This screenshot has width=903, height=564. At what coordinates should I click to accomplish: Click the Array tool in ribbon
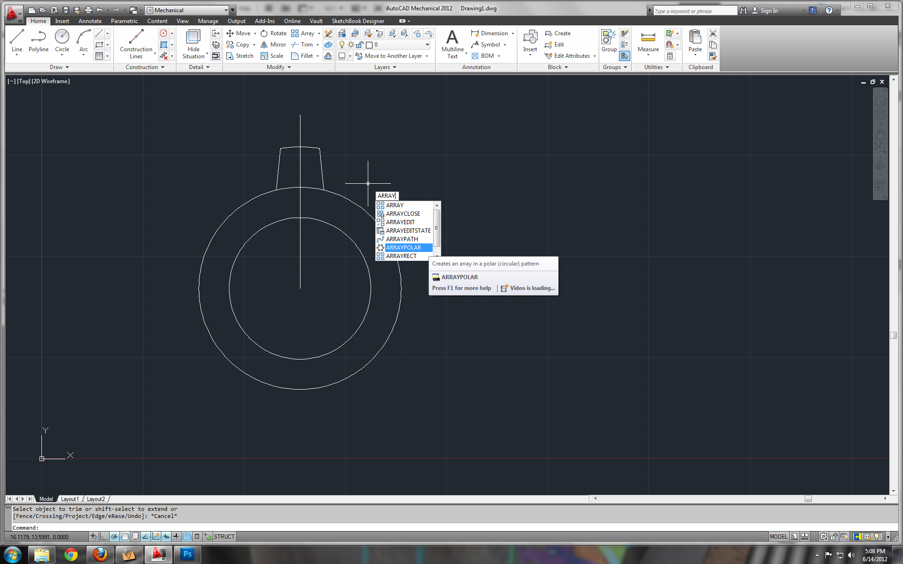pos(302,33)
